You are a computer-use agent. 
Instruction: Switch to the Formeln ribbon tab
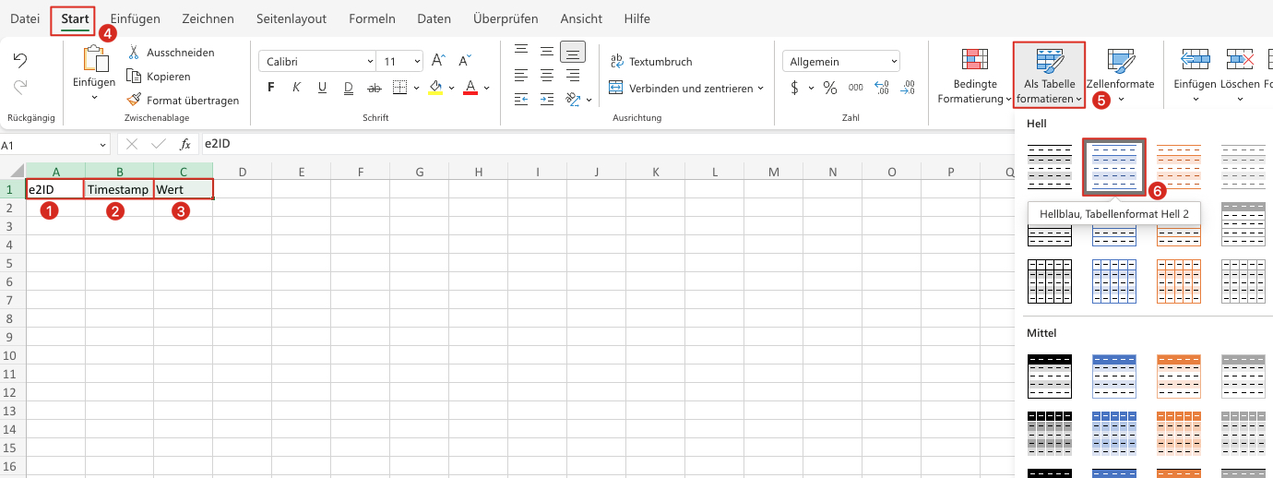372,18
